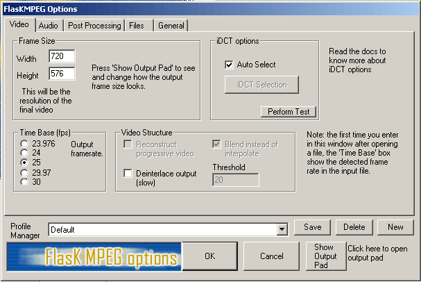Toggle Blend instead of interpolate checkbox
Viewport: 421px width, 282px height.
pos(216,144)
